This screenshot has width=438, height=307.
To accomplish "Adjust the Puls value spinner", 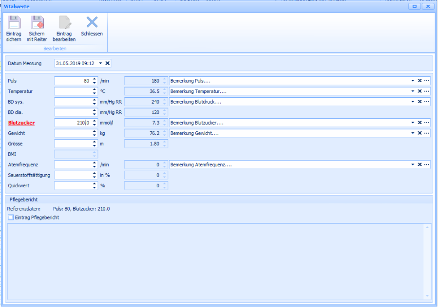I will click(x=94, y=81).
